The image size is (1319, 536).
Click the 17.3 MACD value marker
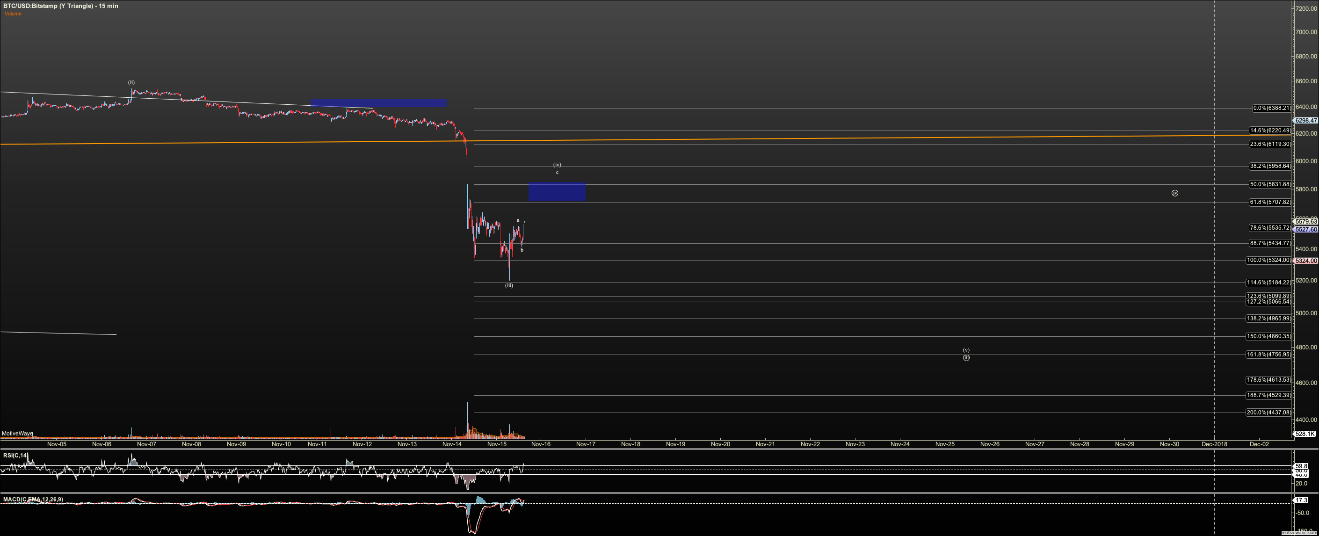(x=1301, y=500)
